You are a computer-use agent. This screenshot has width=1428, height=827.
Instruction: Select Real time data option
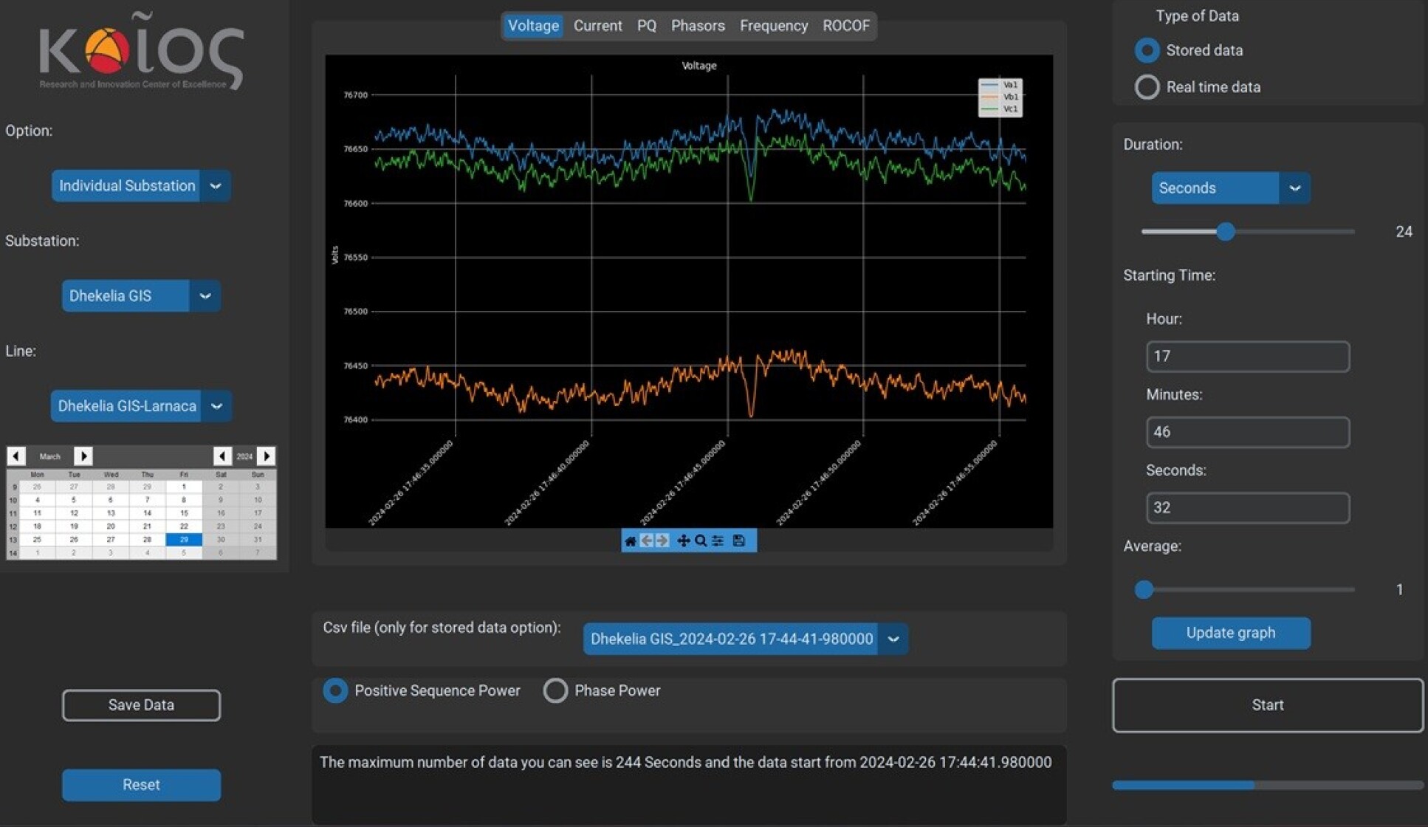(x=1147, y=87)
